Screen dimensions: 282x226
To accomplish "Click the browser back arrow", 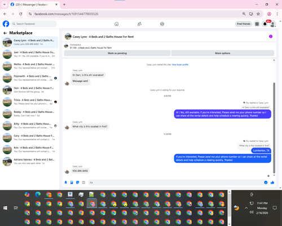I will pyautogui.click(x=5, y=14).
